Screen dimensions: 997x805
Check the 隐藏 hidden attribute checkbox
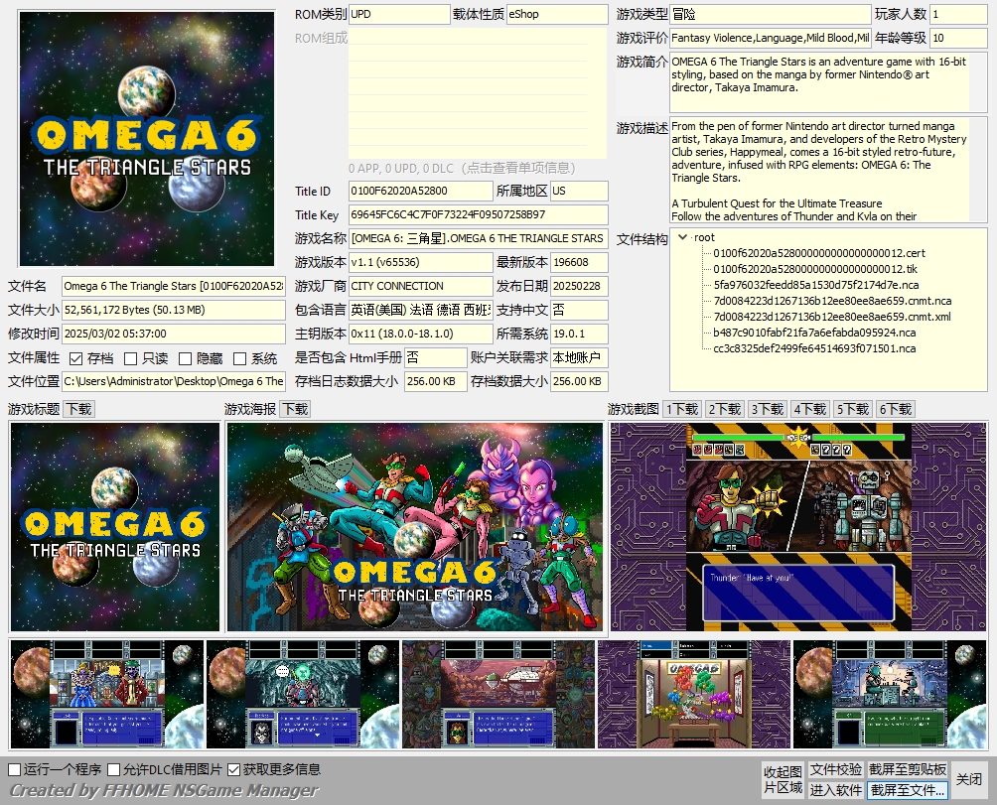click(x=186, y=358)
